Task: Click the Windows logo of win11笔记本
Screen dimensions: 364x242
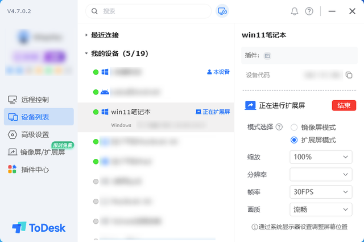Action: [105, 112]
